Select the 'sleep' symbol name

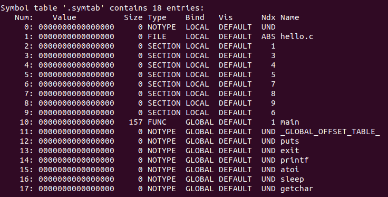click(292, 179)
